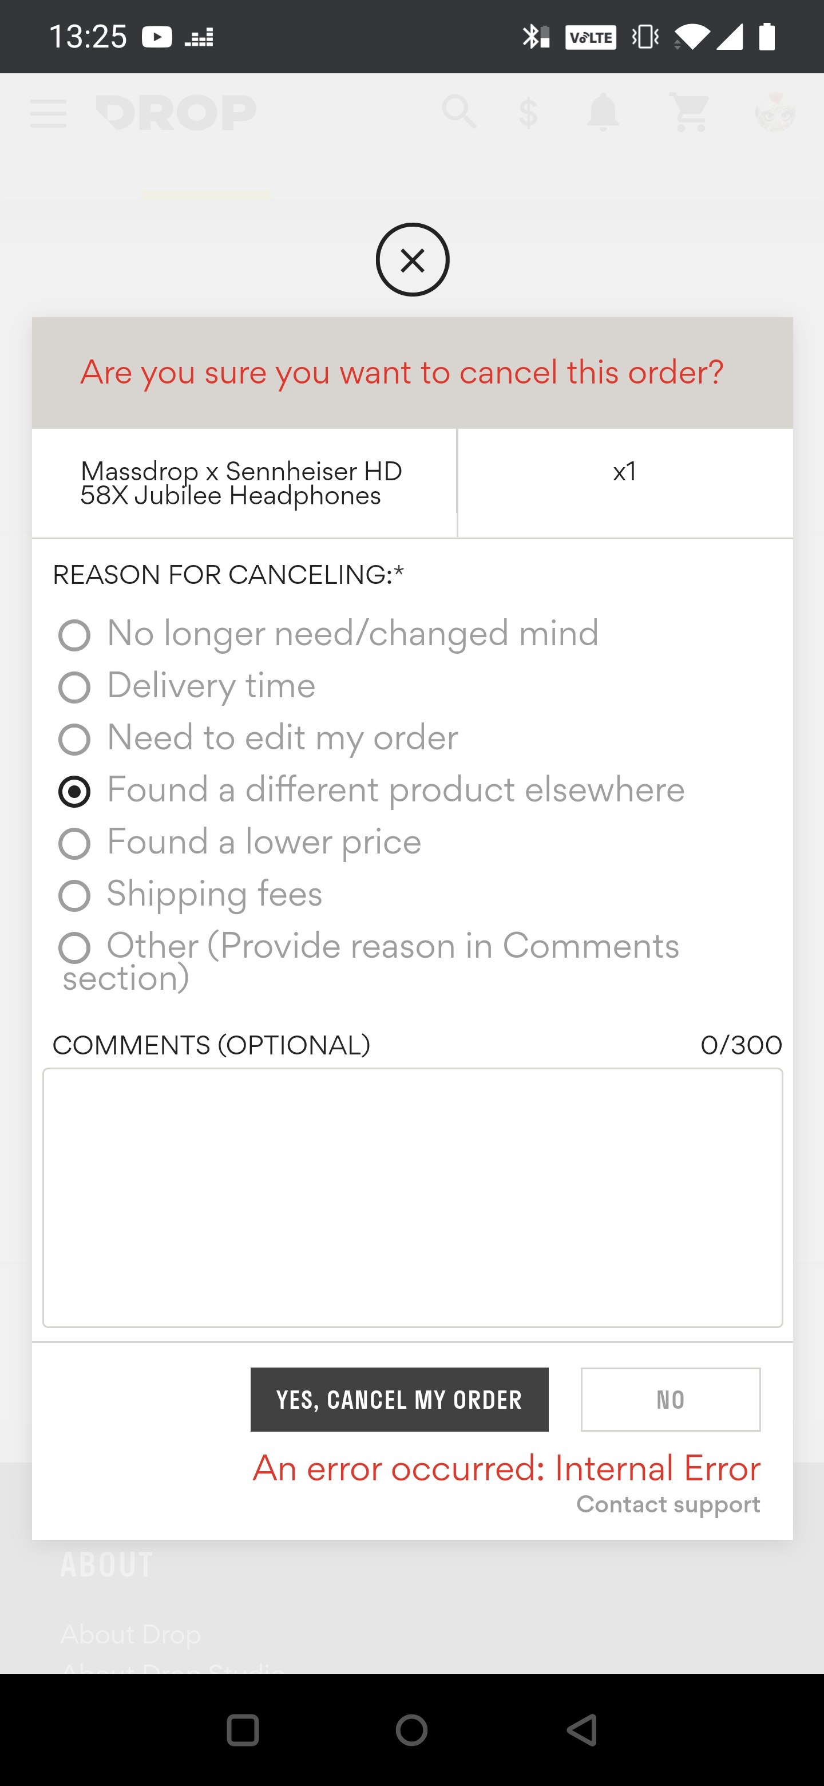Select "Found a lower price" reason
This screenshot has width=824, height=1786.
pos(75,843)
